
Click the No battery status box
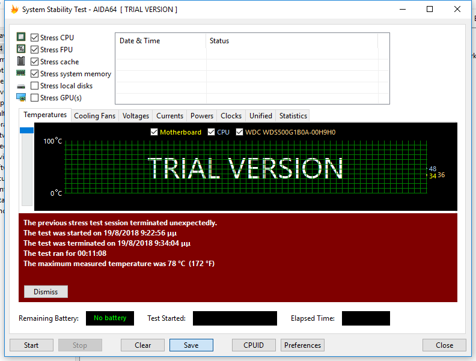110,318
